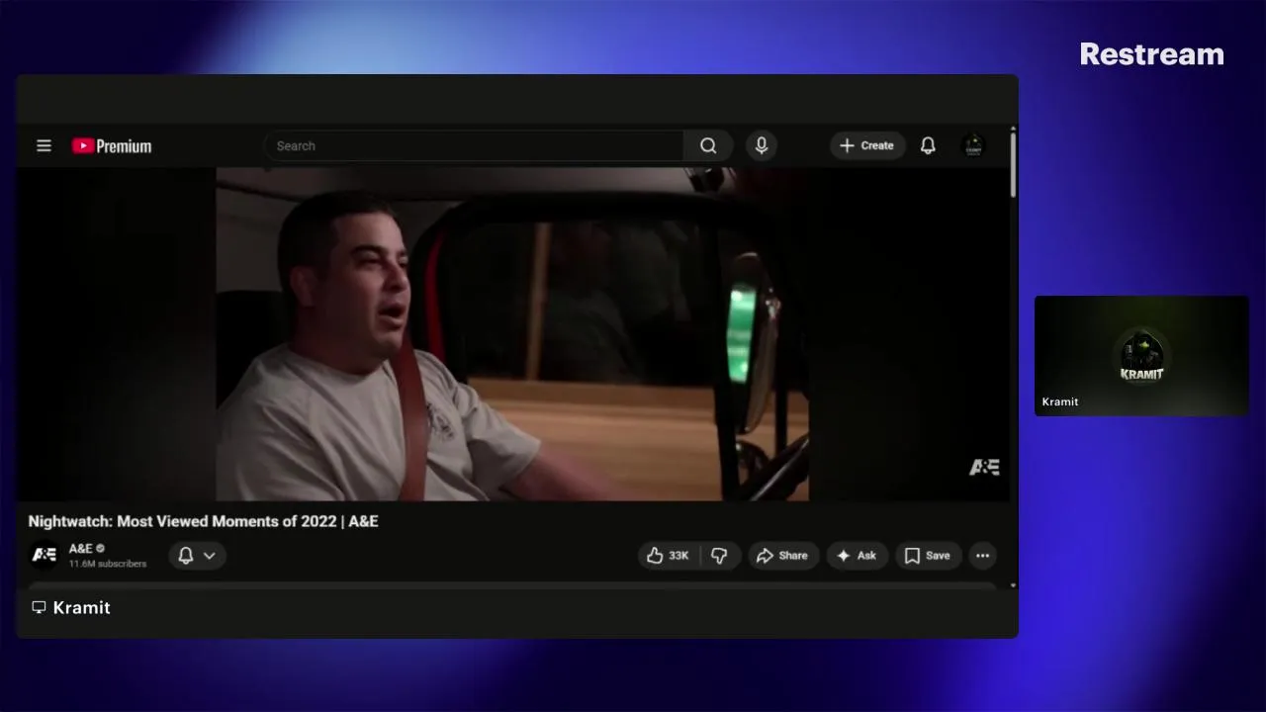Open the Ask AI button
Image resolution: width=1266 pixels, height=712 pixels.
pyautogui.click(x=857, y=556)
